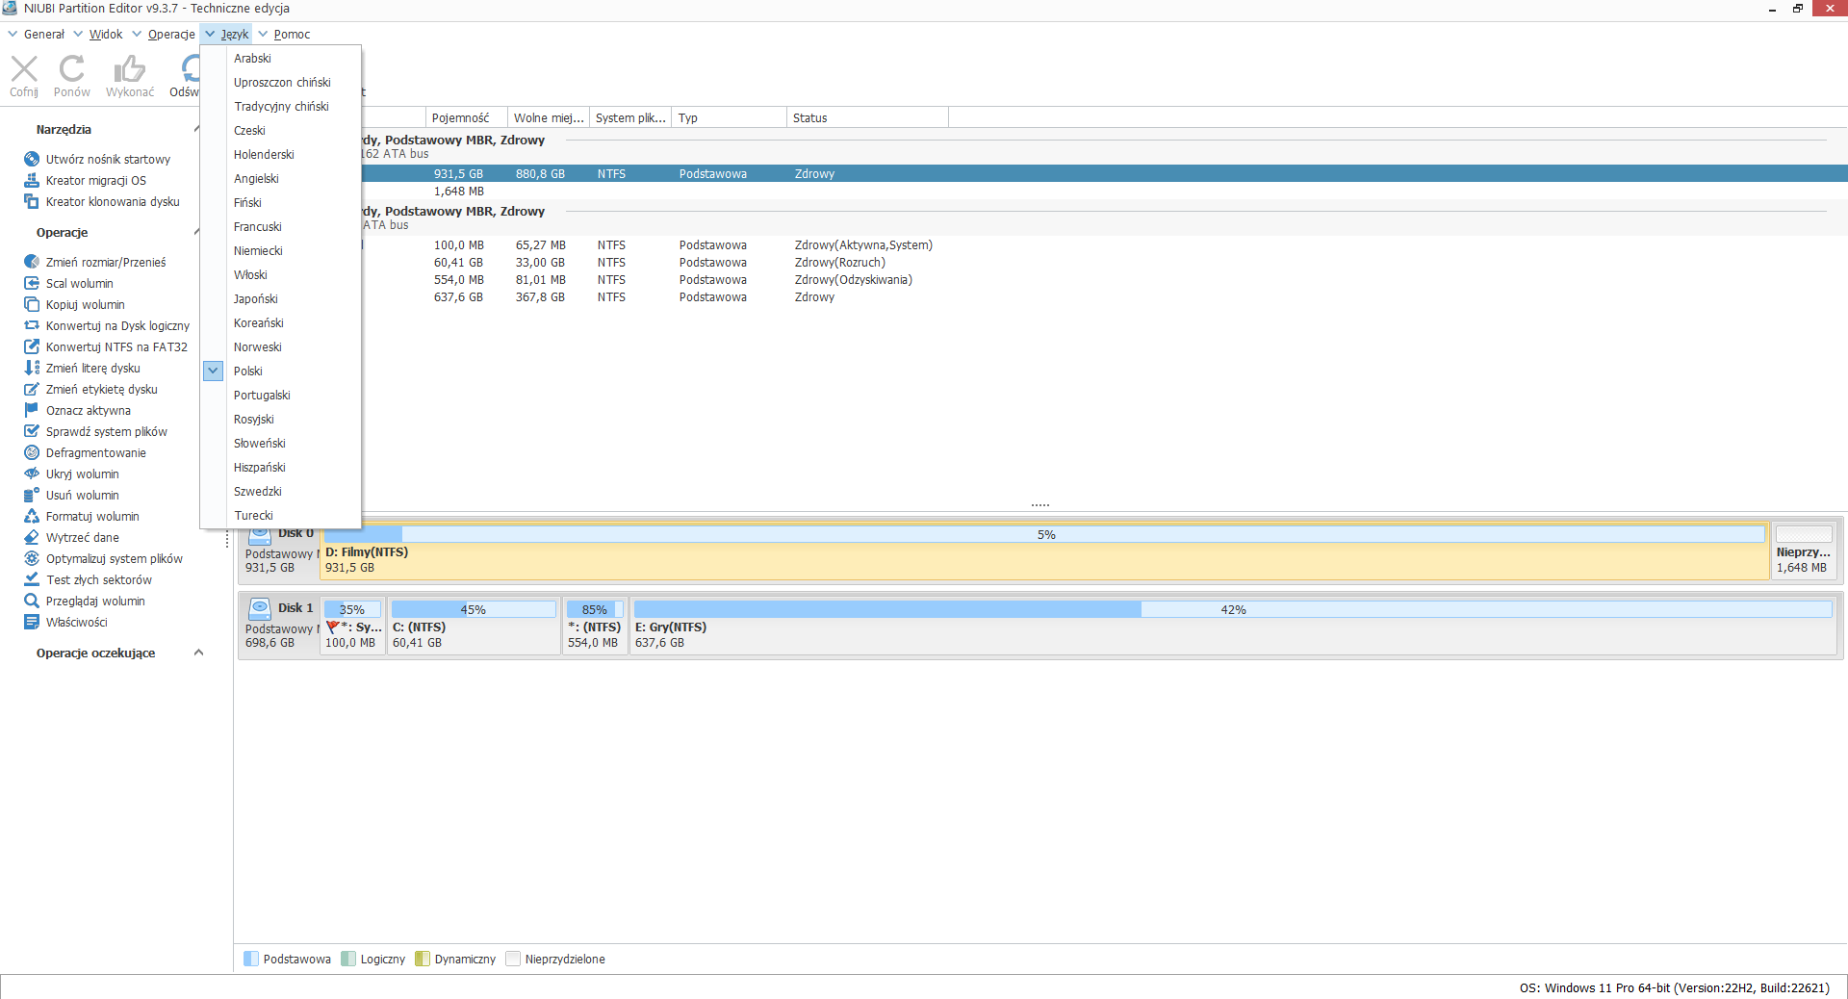Click the Nieprzydzielone legend swatch
Screen dimensions: 1848x999
[x=513, y=959]
